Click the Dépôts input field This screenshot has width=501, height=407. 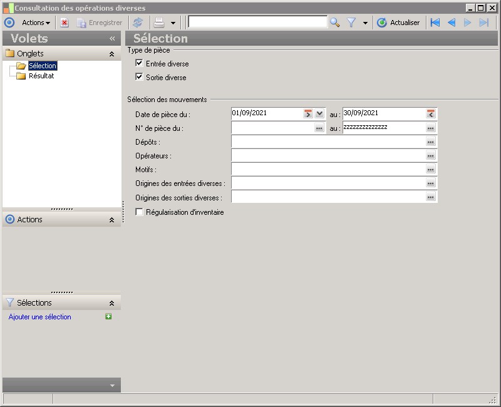click(328, 142)
